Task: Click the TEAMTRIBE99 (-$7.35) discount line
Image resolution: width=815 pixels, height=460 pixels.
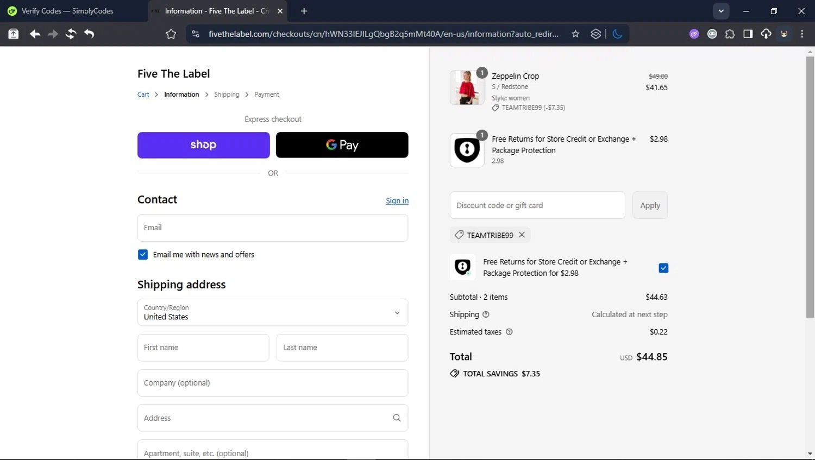Action: click(x=529, y=108)
